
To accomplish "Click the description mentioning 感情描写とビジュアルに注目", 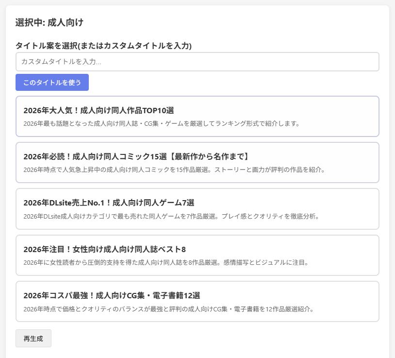I will tap(166, 262).
